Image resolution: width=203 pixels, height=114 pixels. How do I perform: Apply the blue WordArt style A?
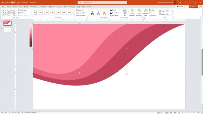point(98,13)
